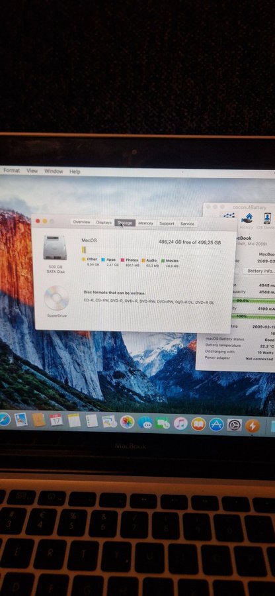This screenshot has width=275, height=596.
Task: Switch to the Displays tab
Action: click(104, 223)
